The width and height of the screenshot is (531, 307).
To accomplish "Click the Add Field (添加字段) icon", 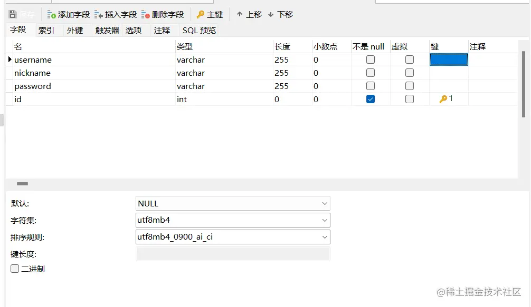I will point(52,15).
